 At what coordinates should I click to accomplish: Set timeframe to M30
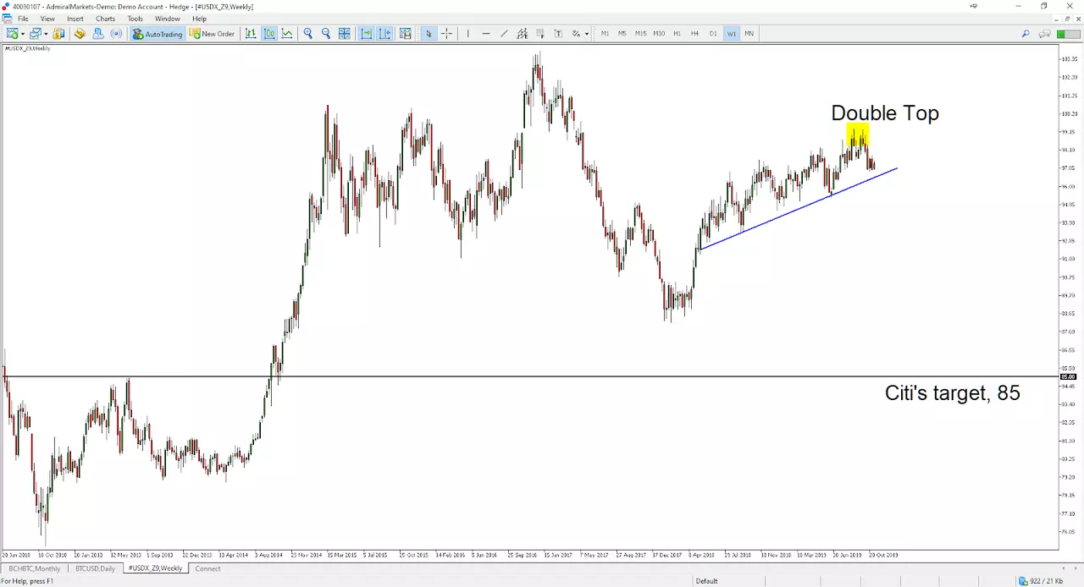(x=659, y=34)
